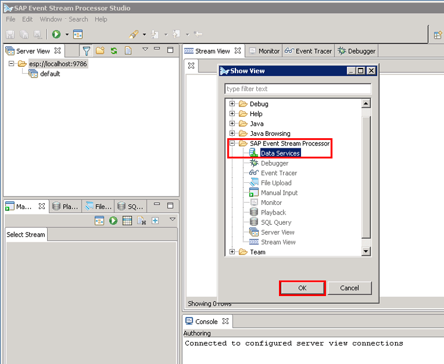This screenshot has height=364, width=444.
Task: Click the new folder icon in Server View
Action: pos(100,51)
